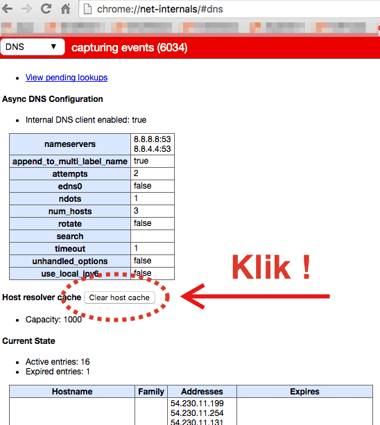The image size is (380, 425).
Task: Click the Clear host cache button
Action: click(119, 297)
